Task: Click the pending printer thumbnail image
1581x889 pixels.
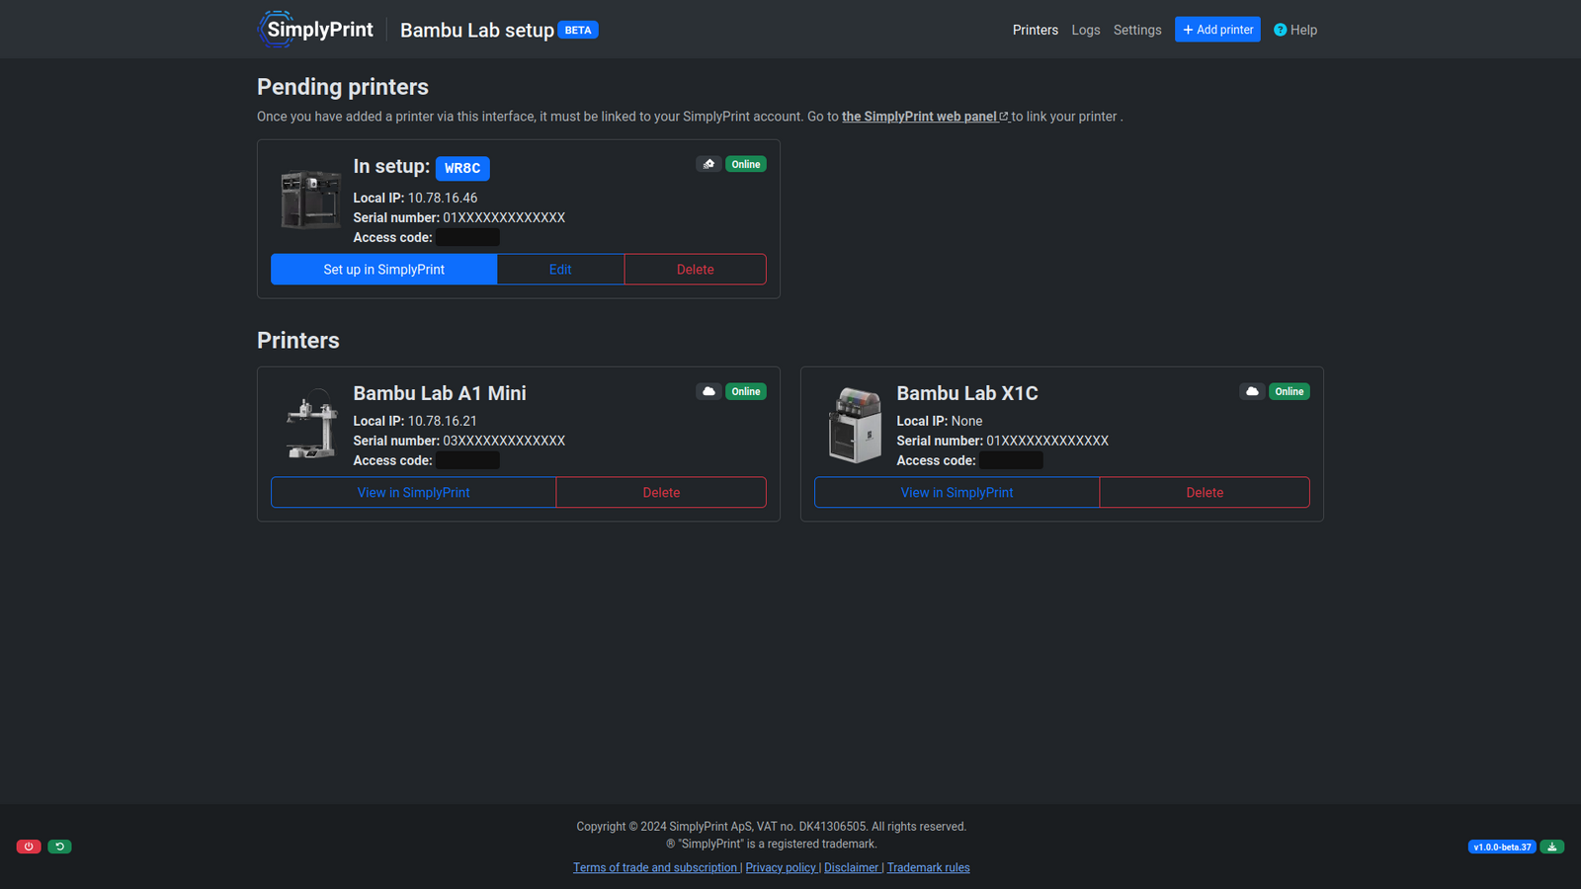Action: pos(311,200)
